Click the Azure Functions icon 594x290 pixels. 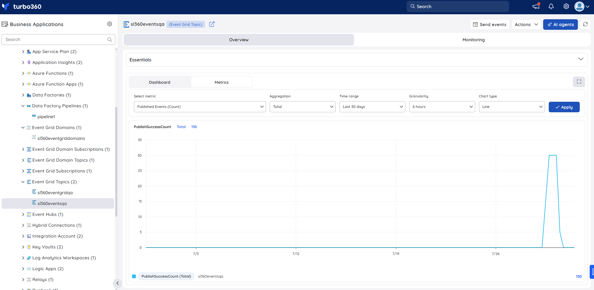tap(29, 74)
